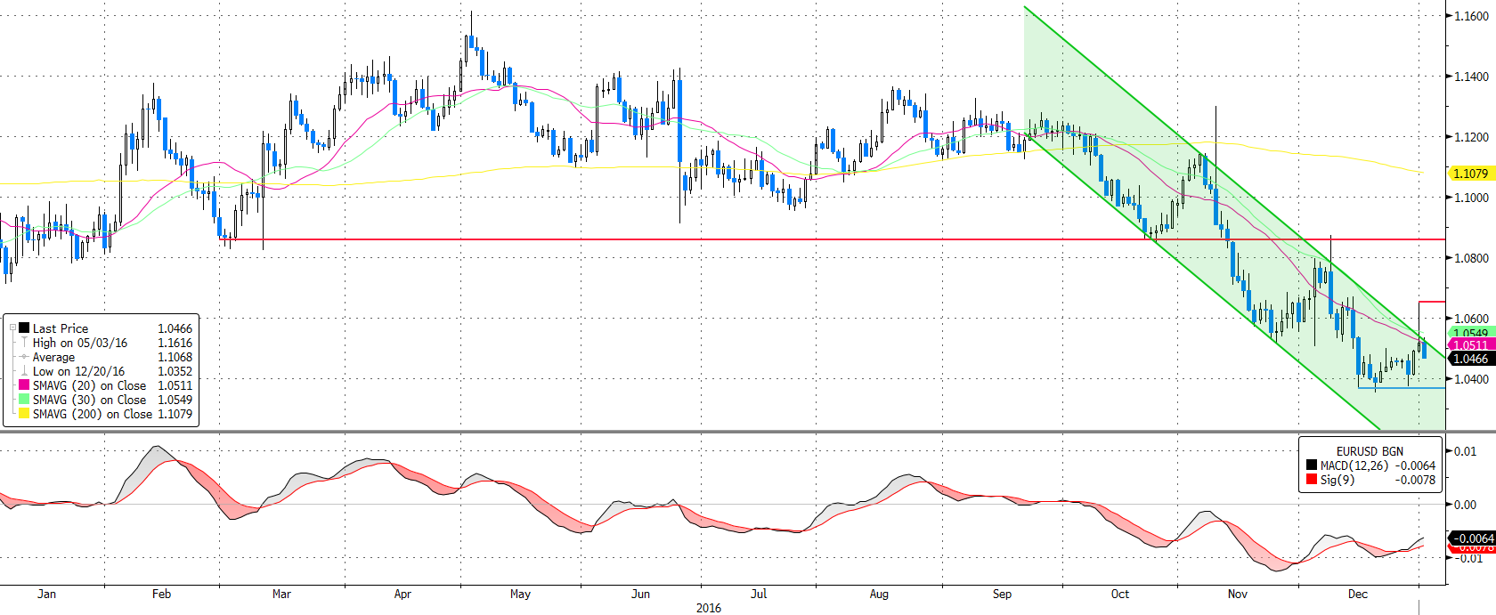Select the 'Last Price' legend label
The image size is (1496, 615).
point(61,328)
